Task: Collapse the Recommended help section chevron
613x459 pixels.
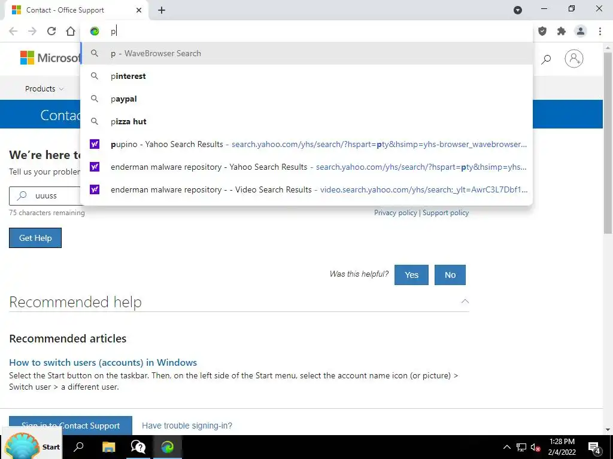Action: point(465,301)
